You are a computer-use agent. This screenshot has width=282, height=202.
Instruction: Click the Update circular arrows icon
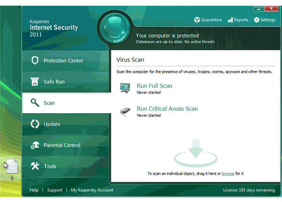click(35, 124)
